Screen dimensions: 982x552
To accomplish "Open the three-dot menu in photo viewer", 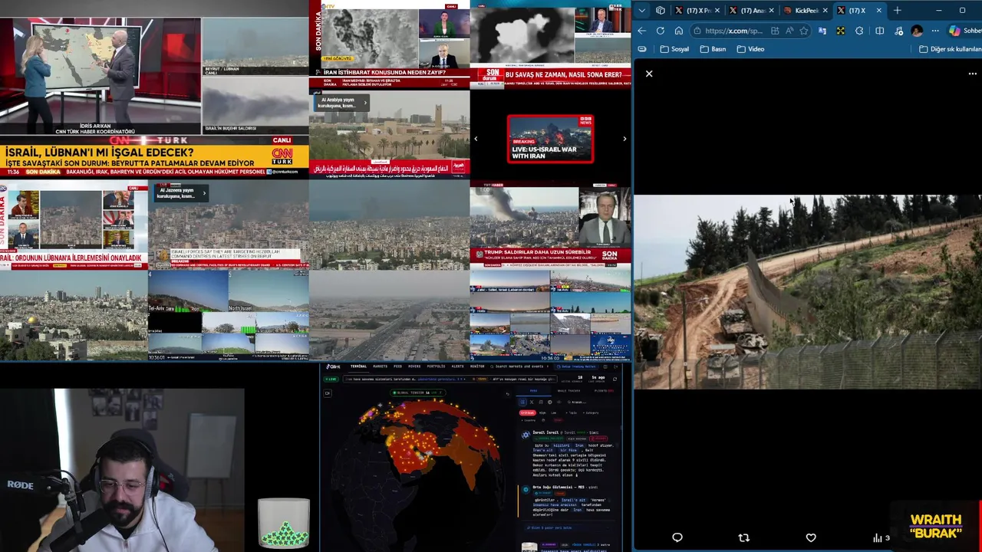I will [x=973, y=74].
